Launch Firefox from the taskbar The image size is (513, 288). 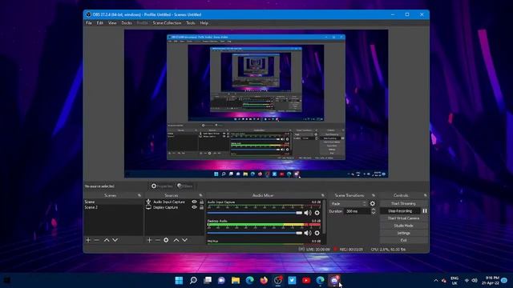pyautogui.click(x=264, y=280)
